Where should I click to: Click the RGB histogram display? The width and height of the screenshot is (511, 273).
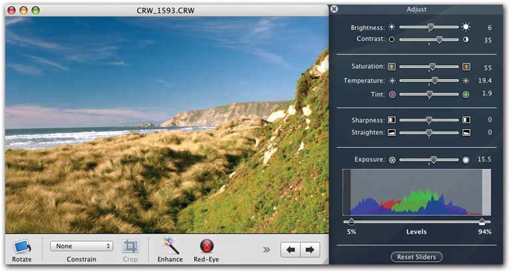pos(417,192)
